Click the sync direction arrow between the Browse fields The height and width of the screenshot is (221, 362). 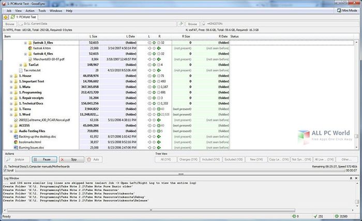(180, 24)
